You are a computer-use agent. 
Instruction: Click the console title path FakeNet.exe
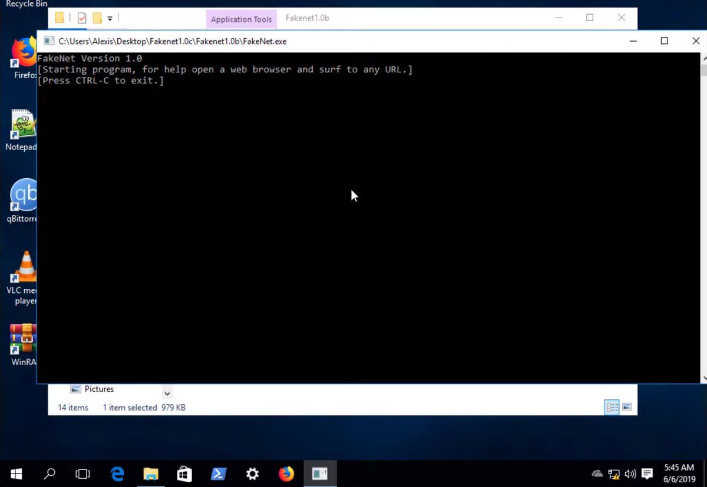click(173, 41)
